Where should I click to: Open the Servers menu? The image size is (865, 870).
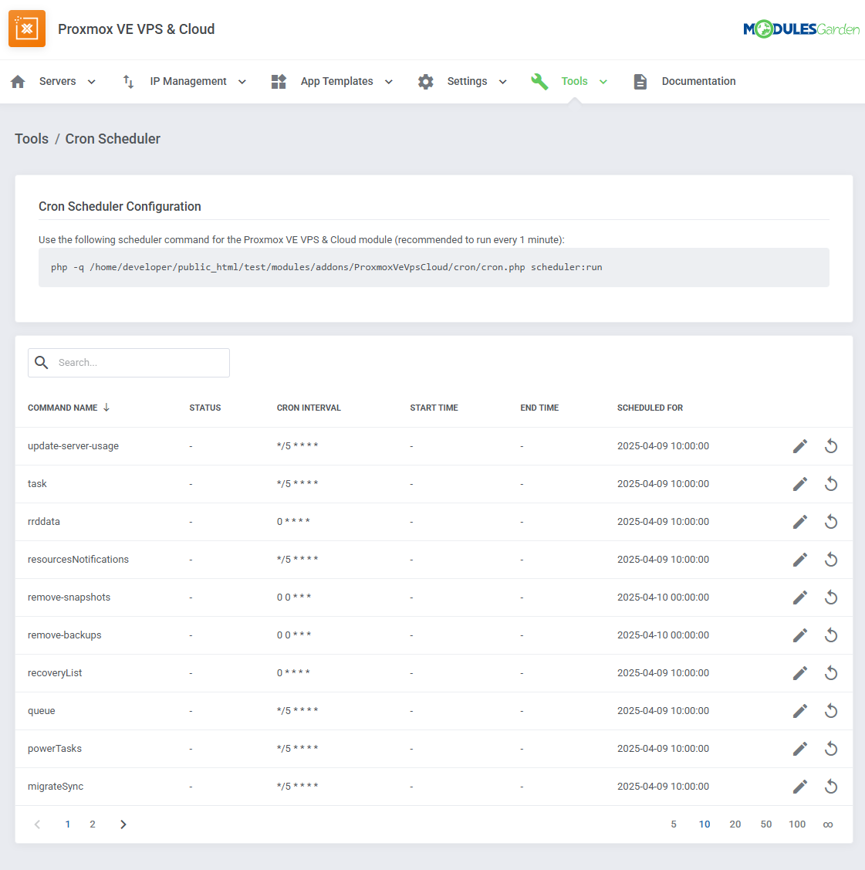[58, 82]
